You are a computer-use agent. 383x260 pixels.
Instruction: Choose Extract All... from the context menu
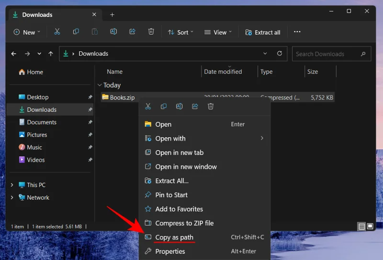172,181
